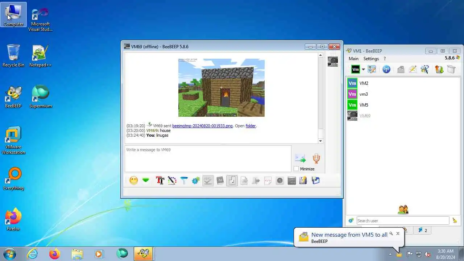
Task: Click the yellow note with pencil icon
Action: pos(303,181)
